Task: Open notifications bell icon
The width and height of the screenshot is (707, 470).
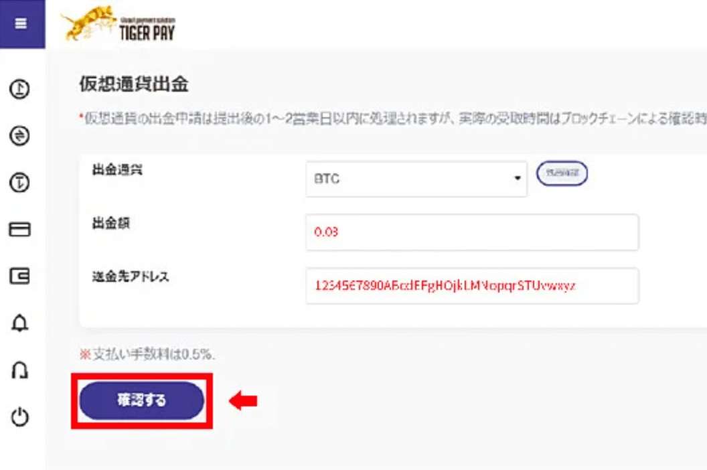Action: click(x=19, y=323)
